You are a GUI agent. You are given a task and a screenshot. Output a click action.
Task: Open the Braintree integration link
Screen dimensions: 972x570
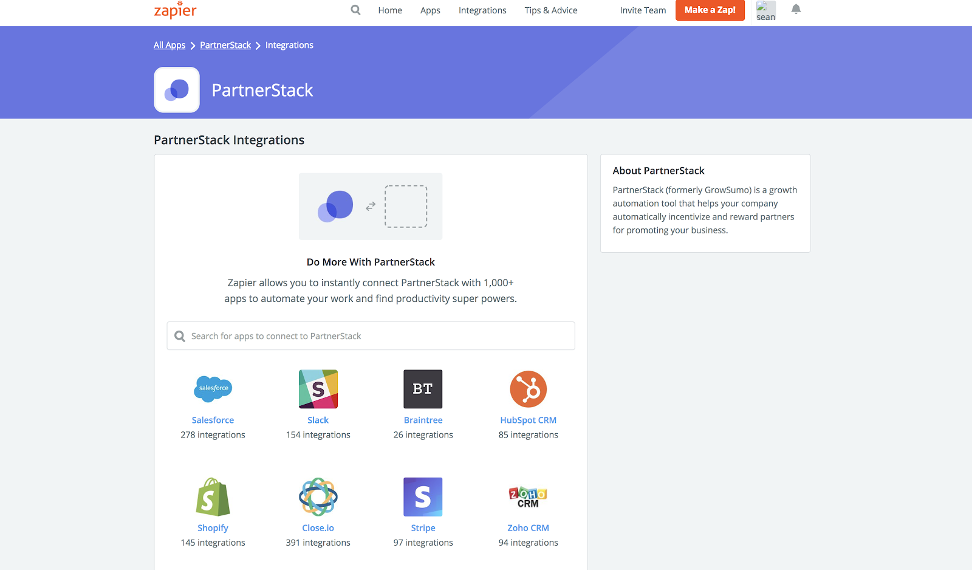(423, 420)
